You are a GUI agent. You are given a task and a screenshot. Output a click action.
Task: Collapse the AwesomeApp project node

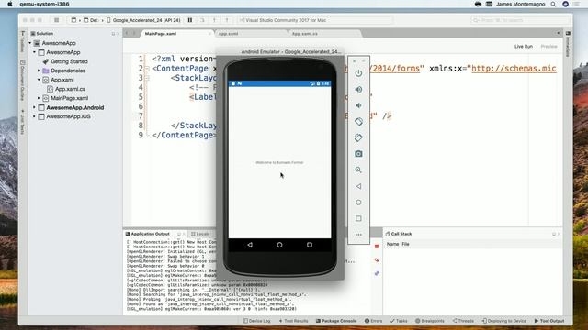35,52
